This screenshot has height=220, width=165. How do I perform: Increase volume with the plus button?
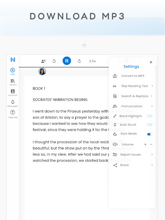click(145, 144)
